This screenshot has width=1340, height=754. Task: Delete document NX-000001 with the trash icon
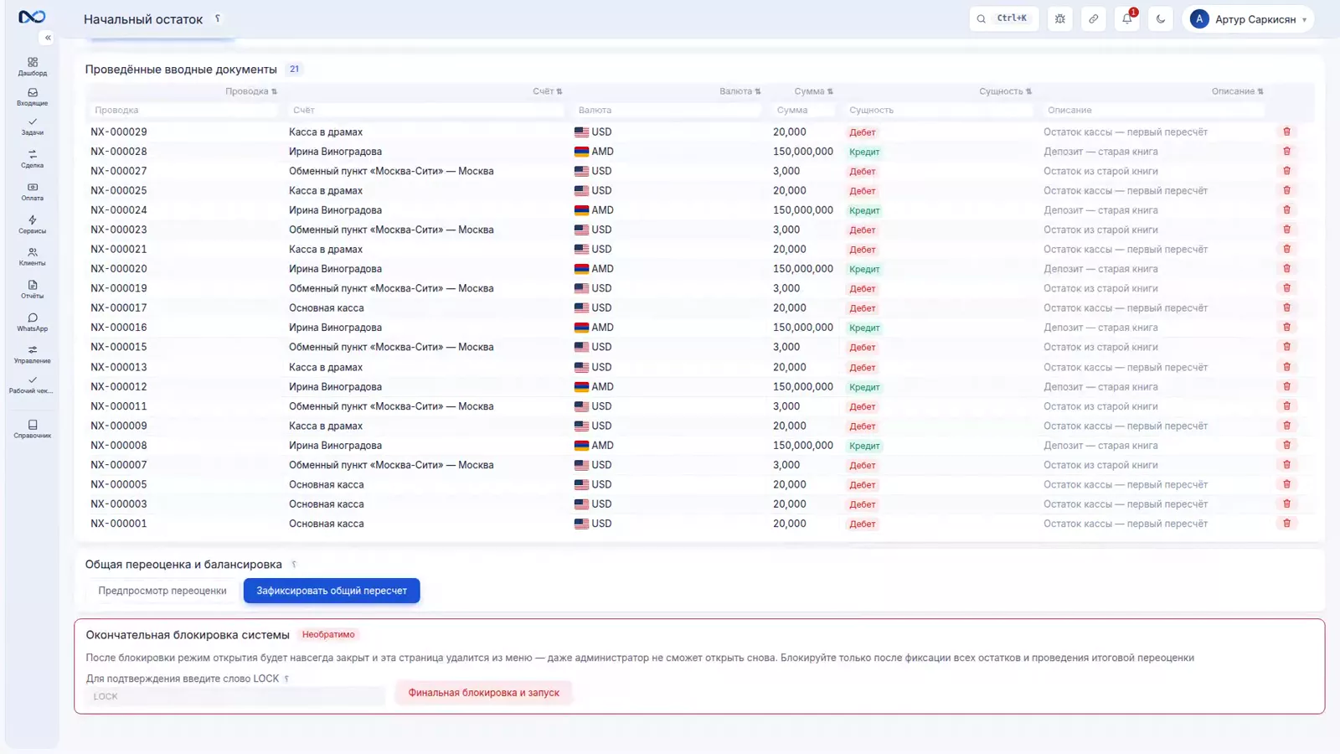tap(1287, 524)
